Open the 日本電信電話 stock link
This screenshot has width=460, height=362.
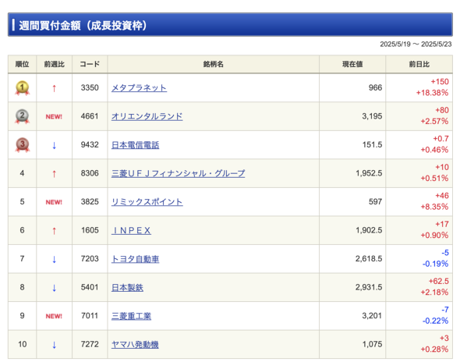(135, 145)
